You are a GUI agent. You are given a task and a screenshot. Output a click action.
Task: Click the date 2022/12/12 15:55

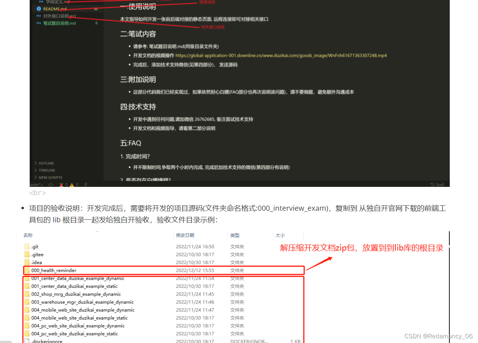click(195, 270)
